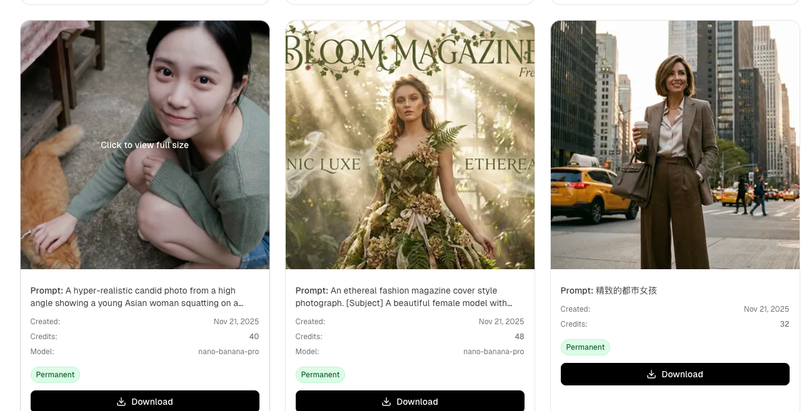804x411 pixels.
Task: Click the download arrow icon under the Bloom Magazine image
Action: pyautogui.click(x=386, y=402)
